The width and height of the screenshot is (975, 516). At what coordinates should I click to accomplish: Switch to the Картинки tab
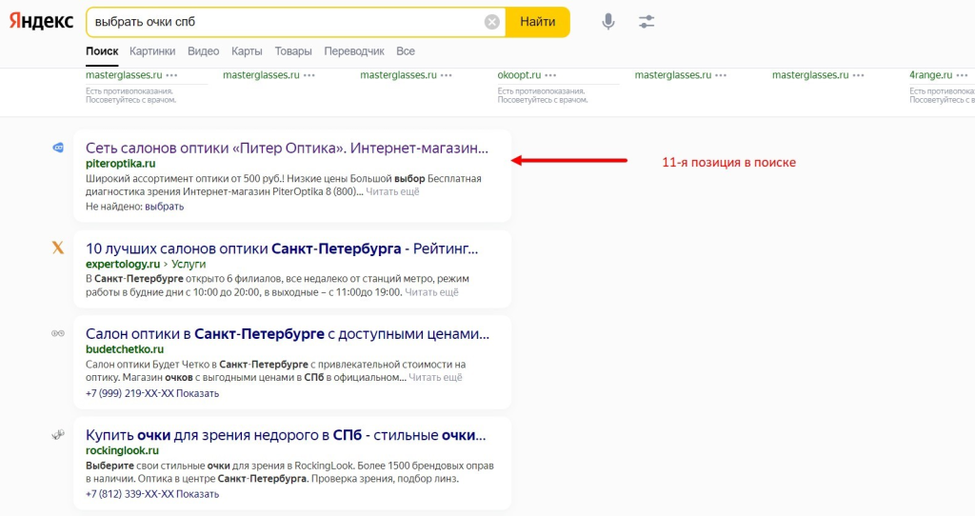pyautogui.click(x=152, y=51)
